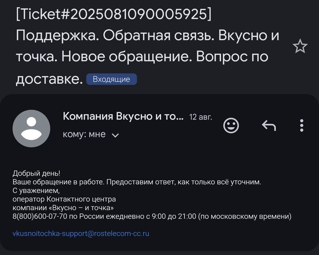319x255 pixels.
Task: Click the кому: мне recipient text
Action: tap(84, 135)
